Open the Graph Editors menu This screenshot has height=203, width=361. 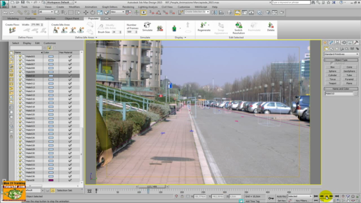click(x=109, y=7)
